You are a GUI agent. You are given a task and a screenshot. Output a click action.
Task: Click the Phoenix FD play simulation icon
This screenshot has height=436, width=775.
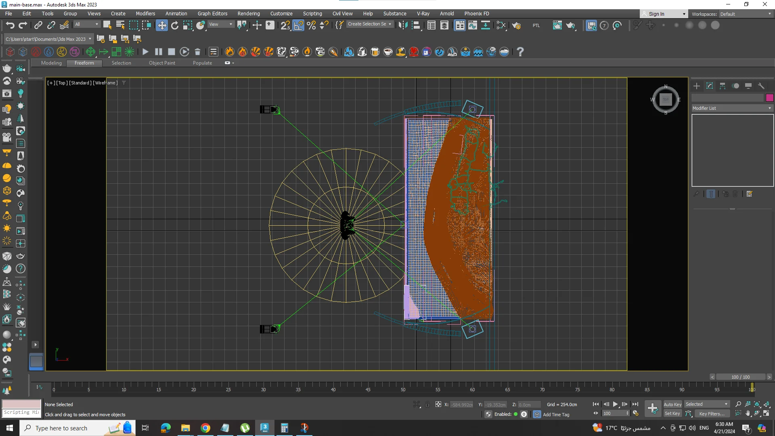point(145,52)
